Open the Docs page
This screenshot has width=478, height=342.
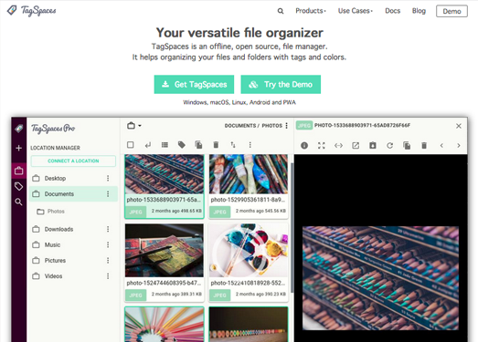point(392,11)
